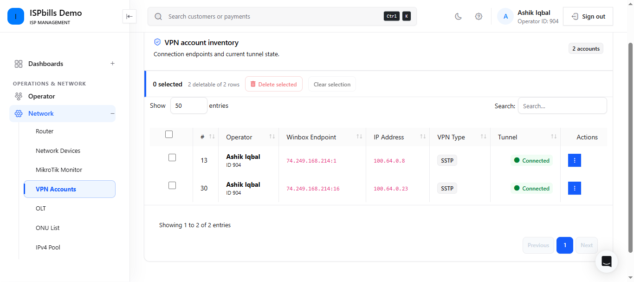
Task: Check the row 13 checkbox
Action: 172,157
